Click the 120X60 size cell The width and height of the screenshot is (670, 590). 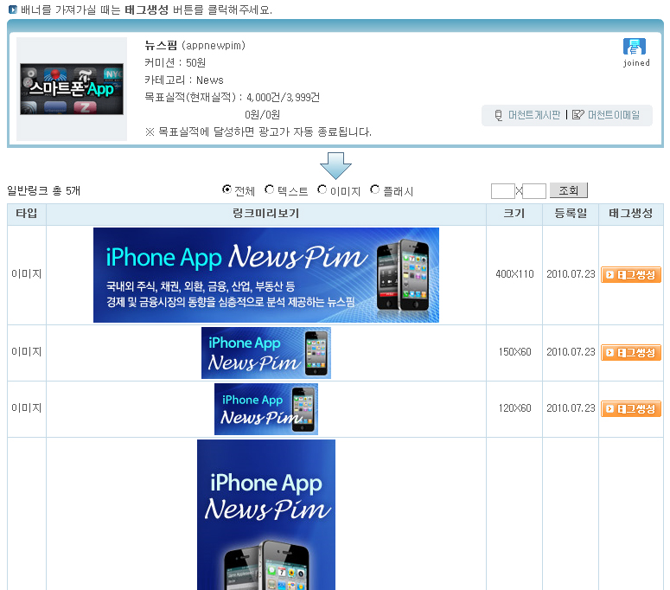pyautogui.click(x=514, y=408)
